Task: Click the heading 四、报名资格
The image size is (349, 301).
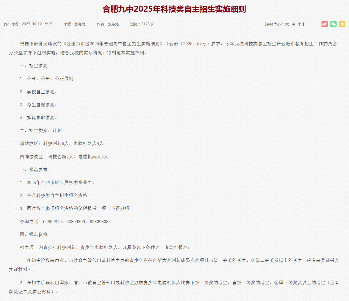Action: point(34,235)
